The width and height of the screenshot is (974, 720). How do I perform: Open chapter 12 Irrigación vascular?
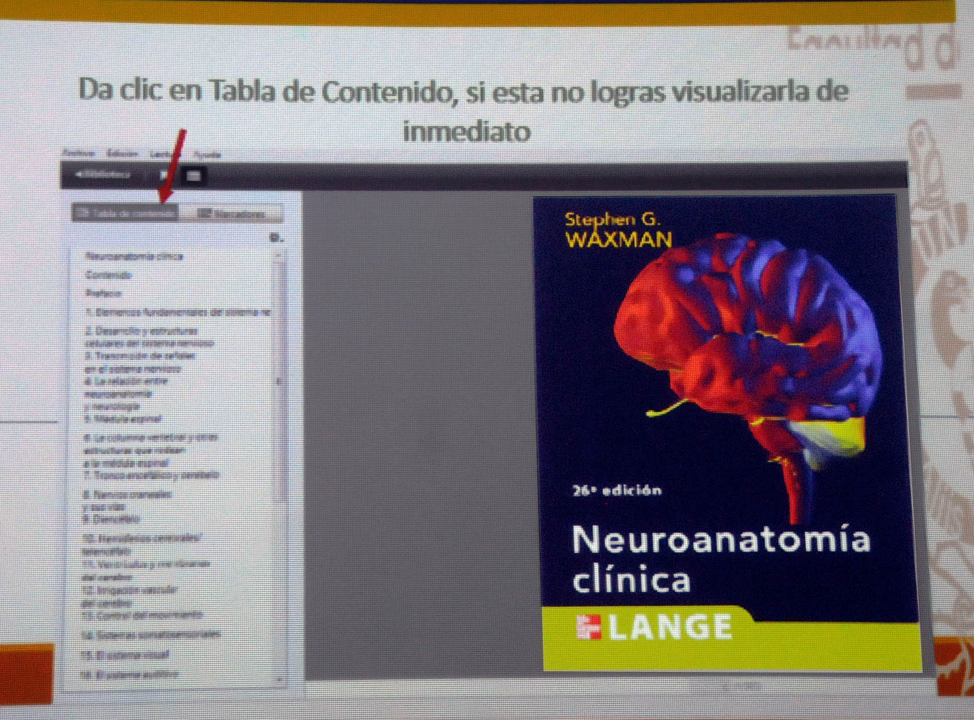(x=129, y=596)
